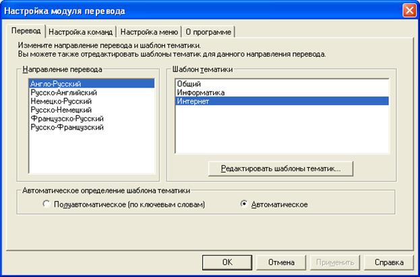
Task: Select the Информатика topic template
Action: 200,92
